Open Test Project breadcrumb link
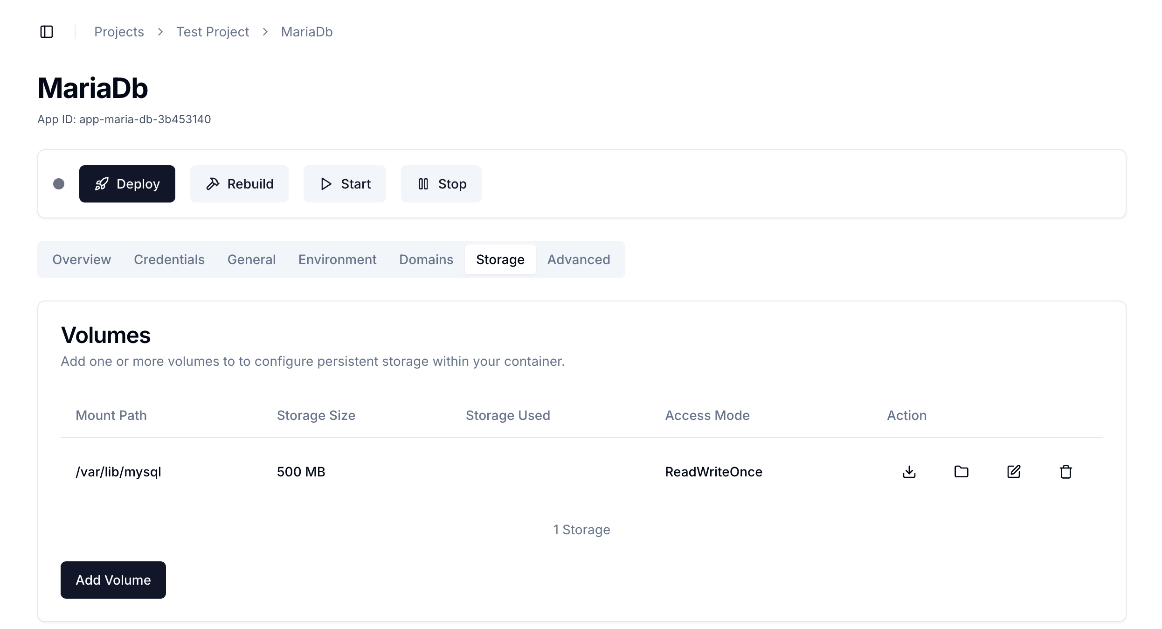Screen dimensions: 1162x629 [x=213, y=32]
